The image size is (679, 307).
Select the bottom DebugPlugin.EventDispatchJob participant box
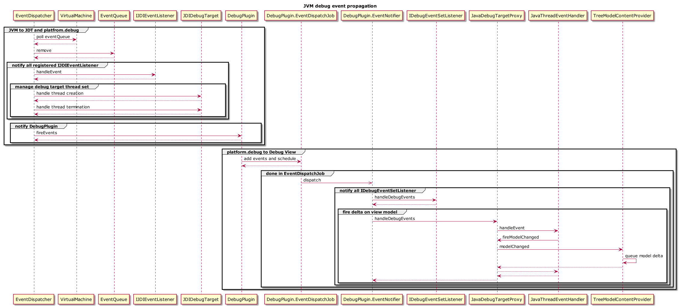300,299
